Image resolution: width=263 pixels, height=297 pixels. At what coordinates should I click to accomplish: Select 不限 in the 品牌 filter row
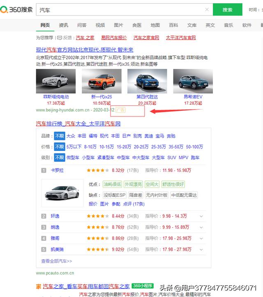[60, 136]
